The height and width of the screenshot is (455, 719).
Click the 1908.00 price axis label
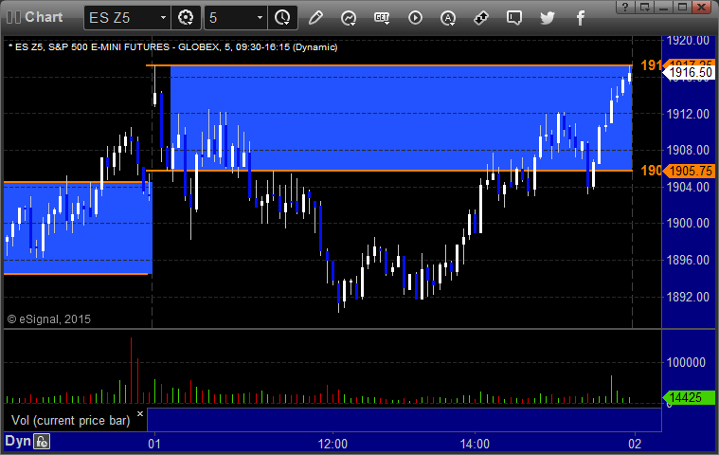pyautogui.click(x=688, y=150)
